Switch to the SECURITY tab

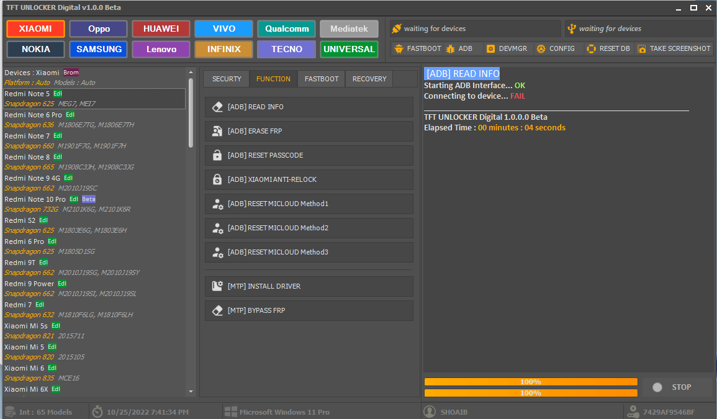click(x=226, y=79)
